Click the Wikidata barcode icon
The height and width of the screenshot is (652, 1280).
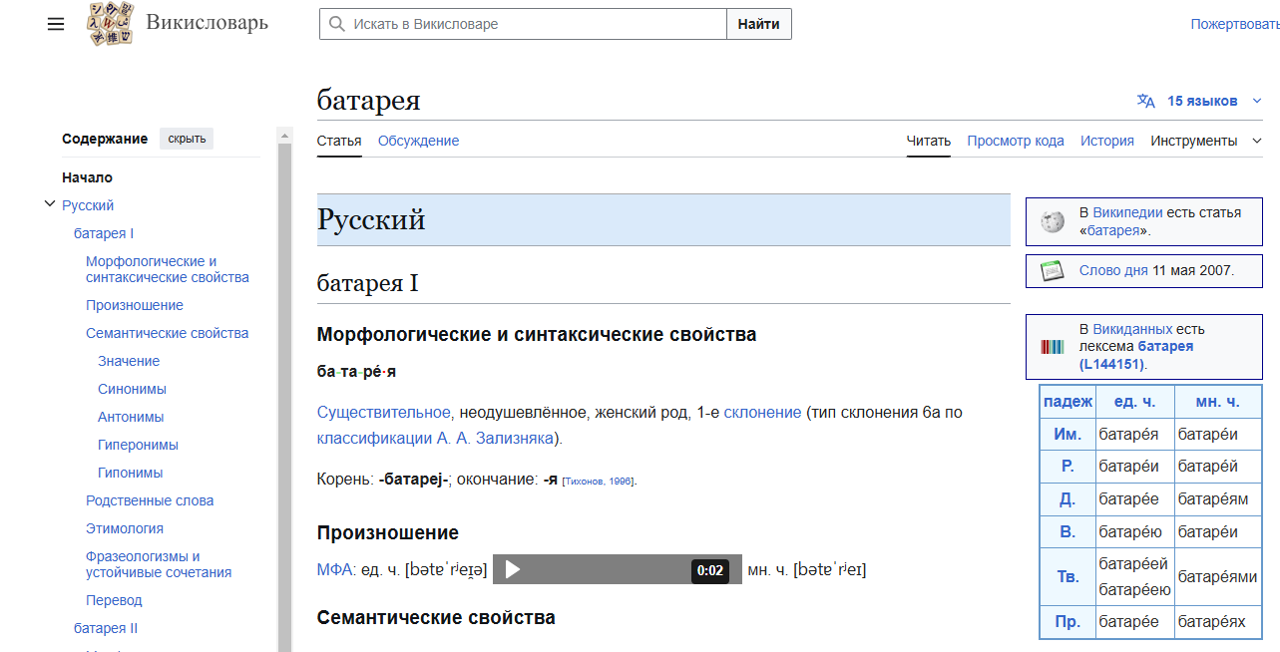pyautogui.click(x=1052, y=347)
